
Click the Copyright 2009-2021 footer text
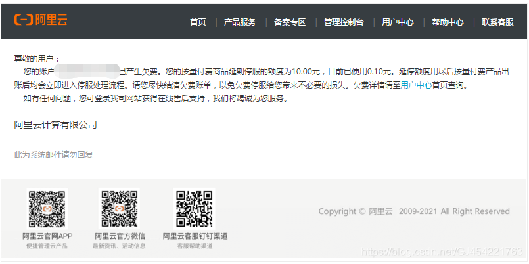[x=414, y=211]
